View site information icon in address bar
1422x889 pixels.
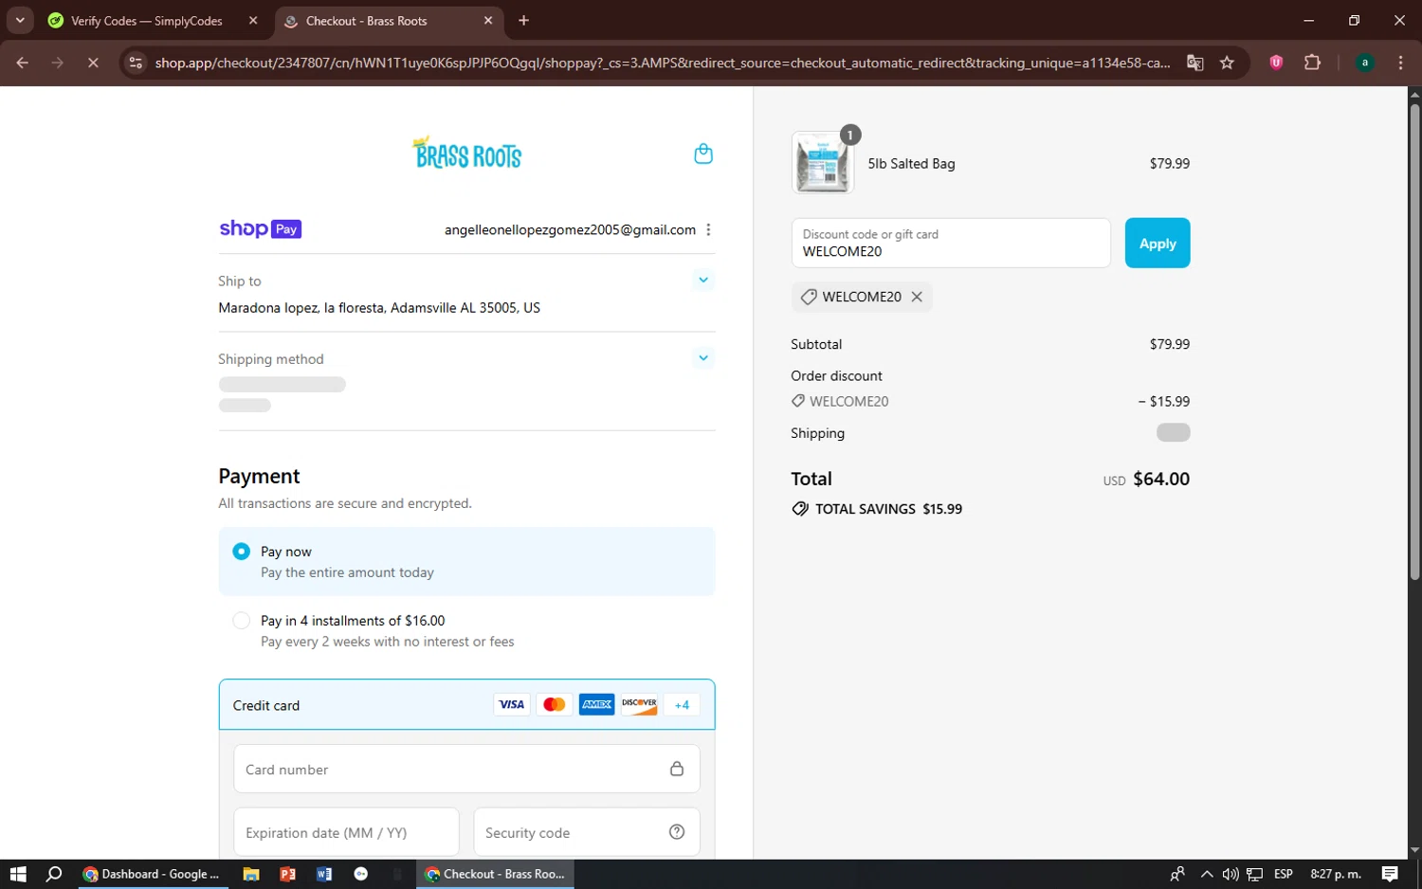click(x=136, y=63)
